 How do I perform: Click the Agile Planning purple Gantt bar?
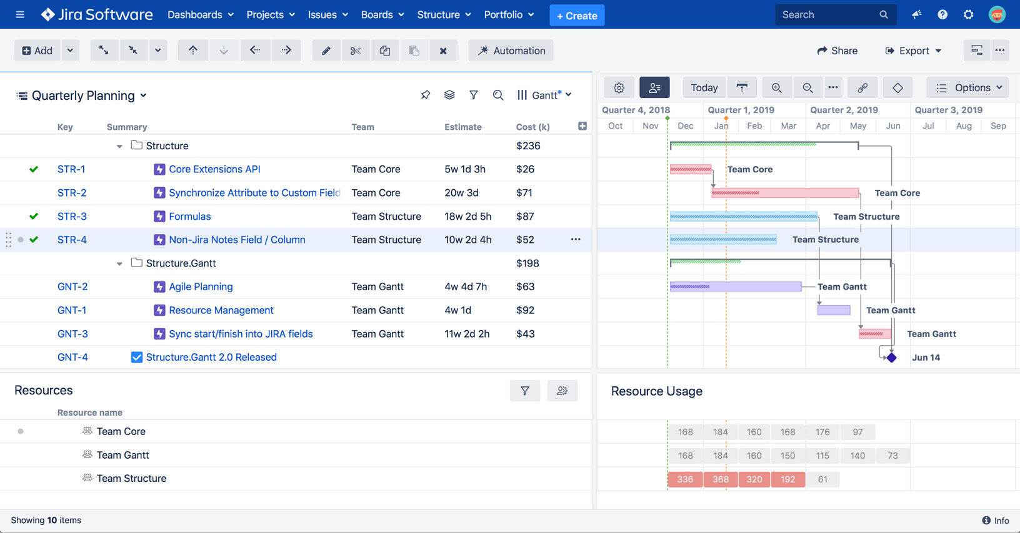tap(736, 286)
